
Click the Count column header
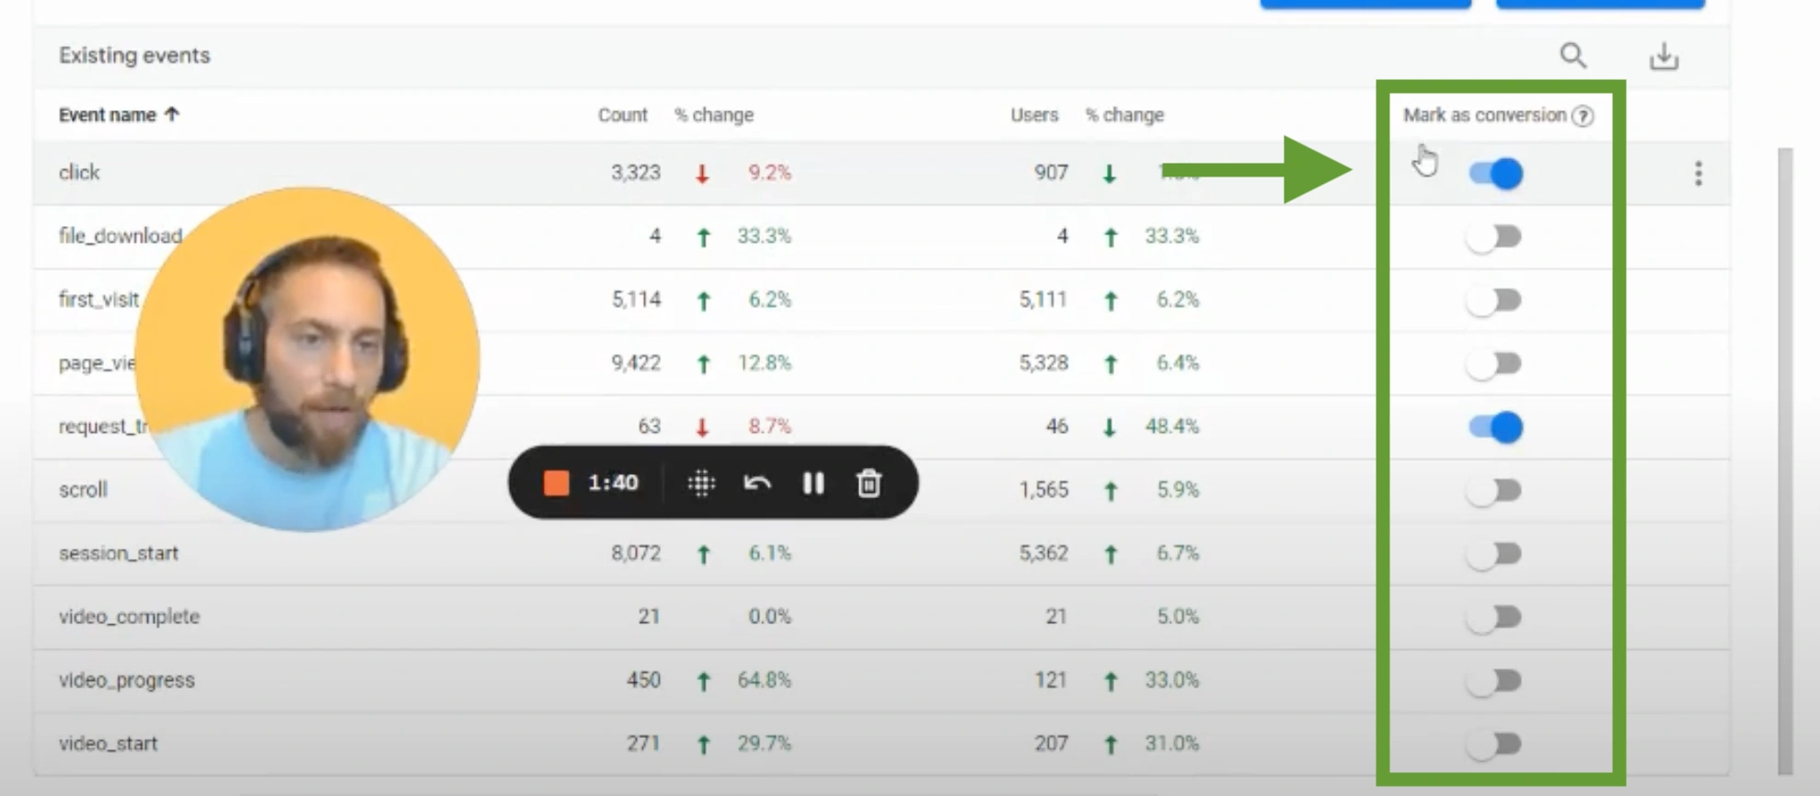622,115
